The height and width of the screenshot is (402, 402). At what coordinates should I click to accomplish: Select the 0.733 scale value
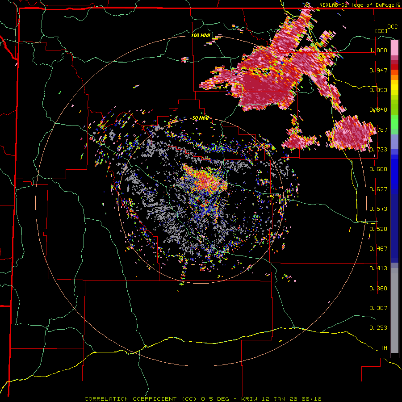[378, 150]
